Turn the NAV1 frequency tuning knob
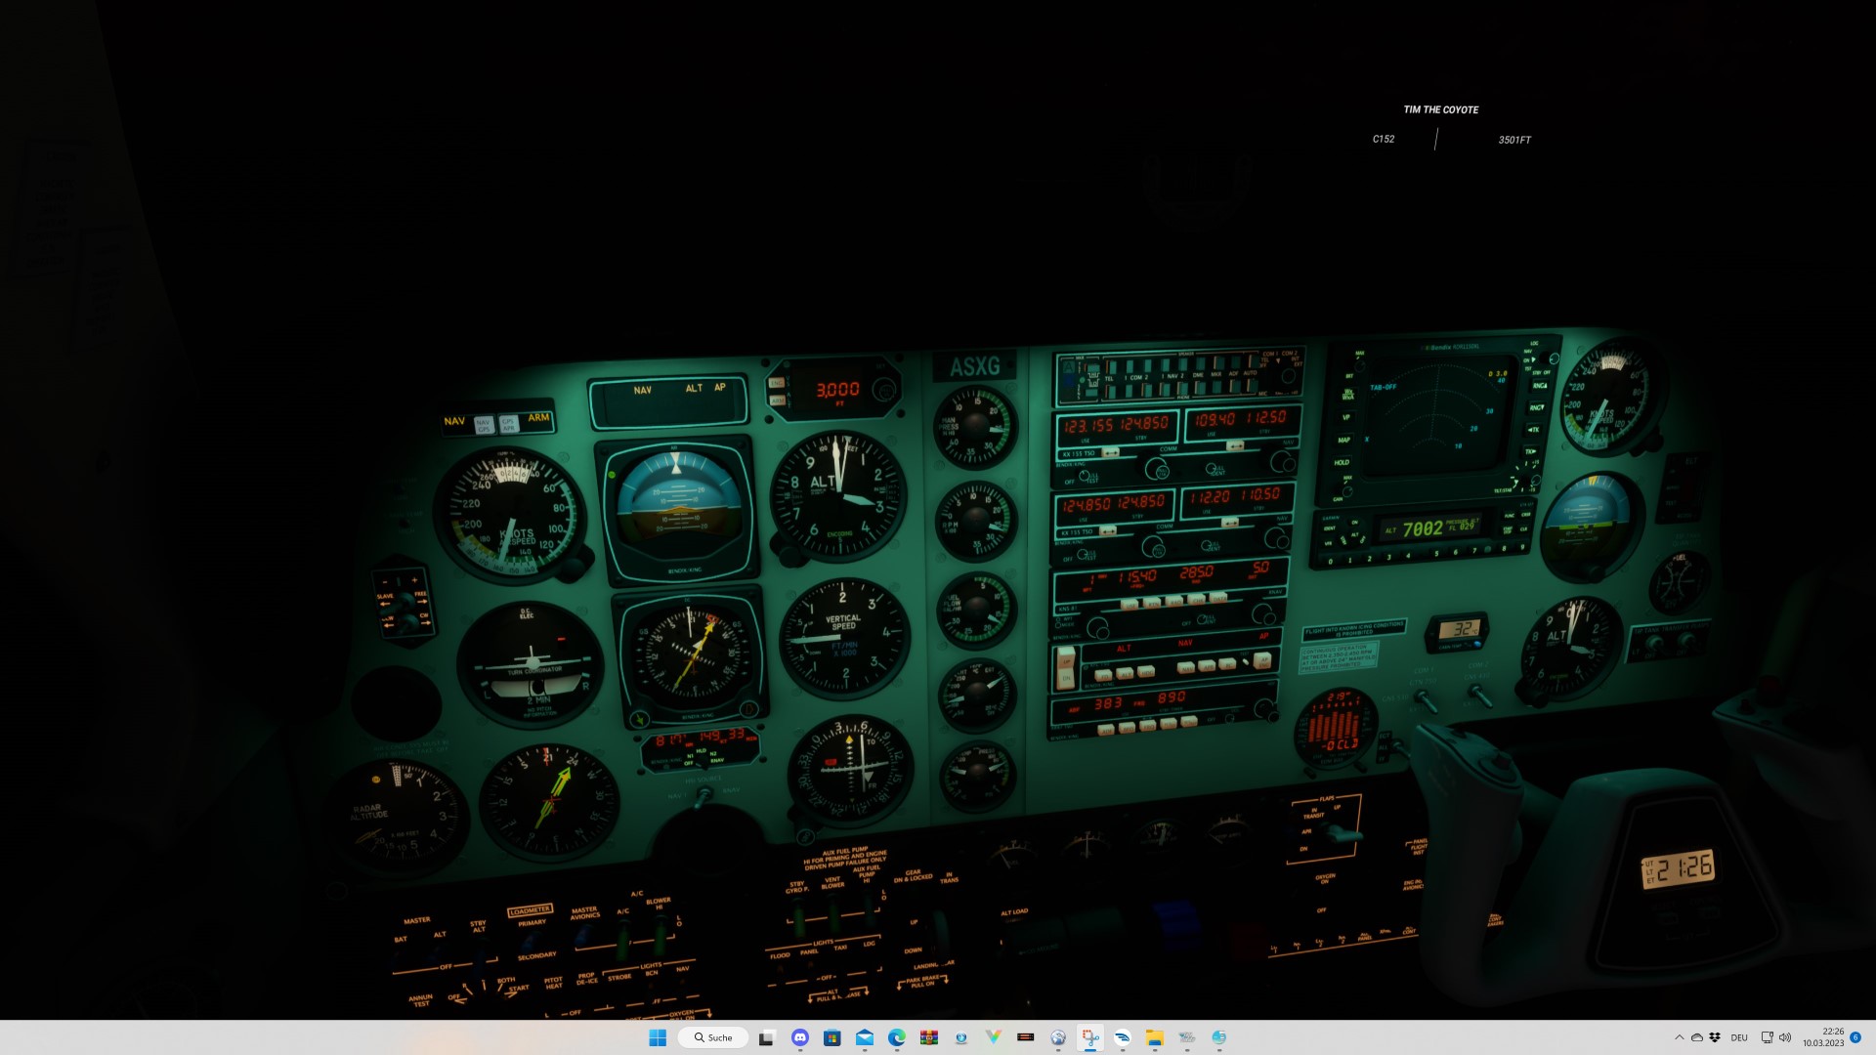The width and height of the screenshot is (1876, 1055). coord(1282,462)
